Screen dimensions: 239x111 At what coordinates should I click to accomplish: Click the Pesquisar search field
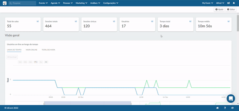point(22,3)
